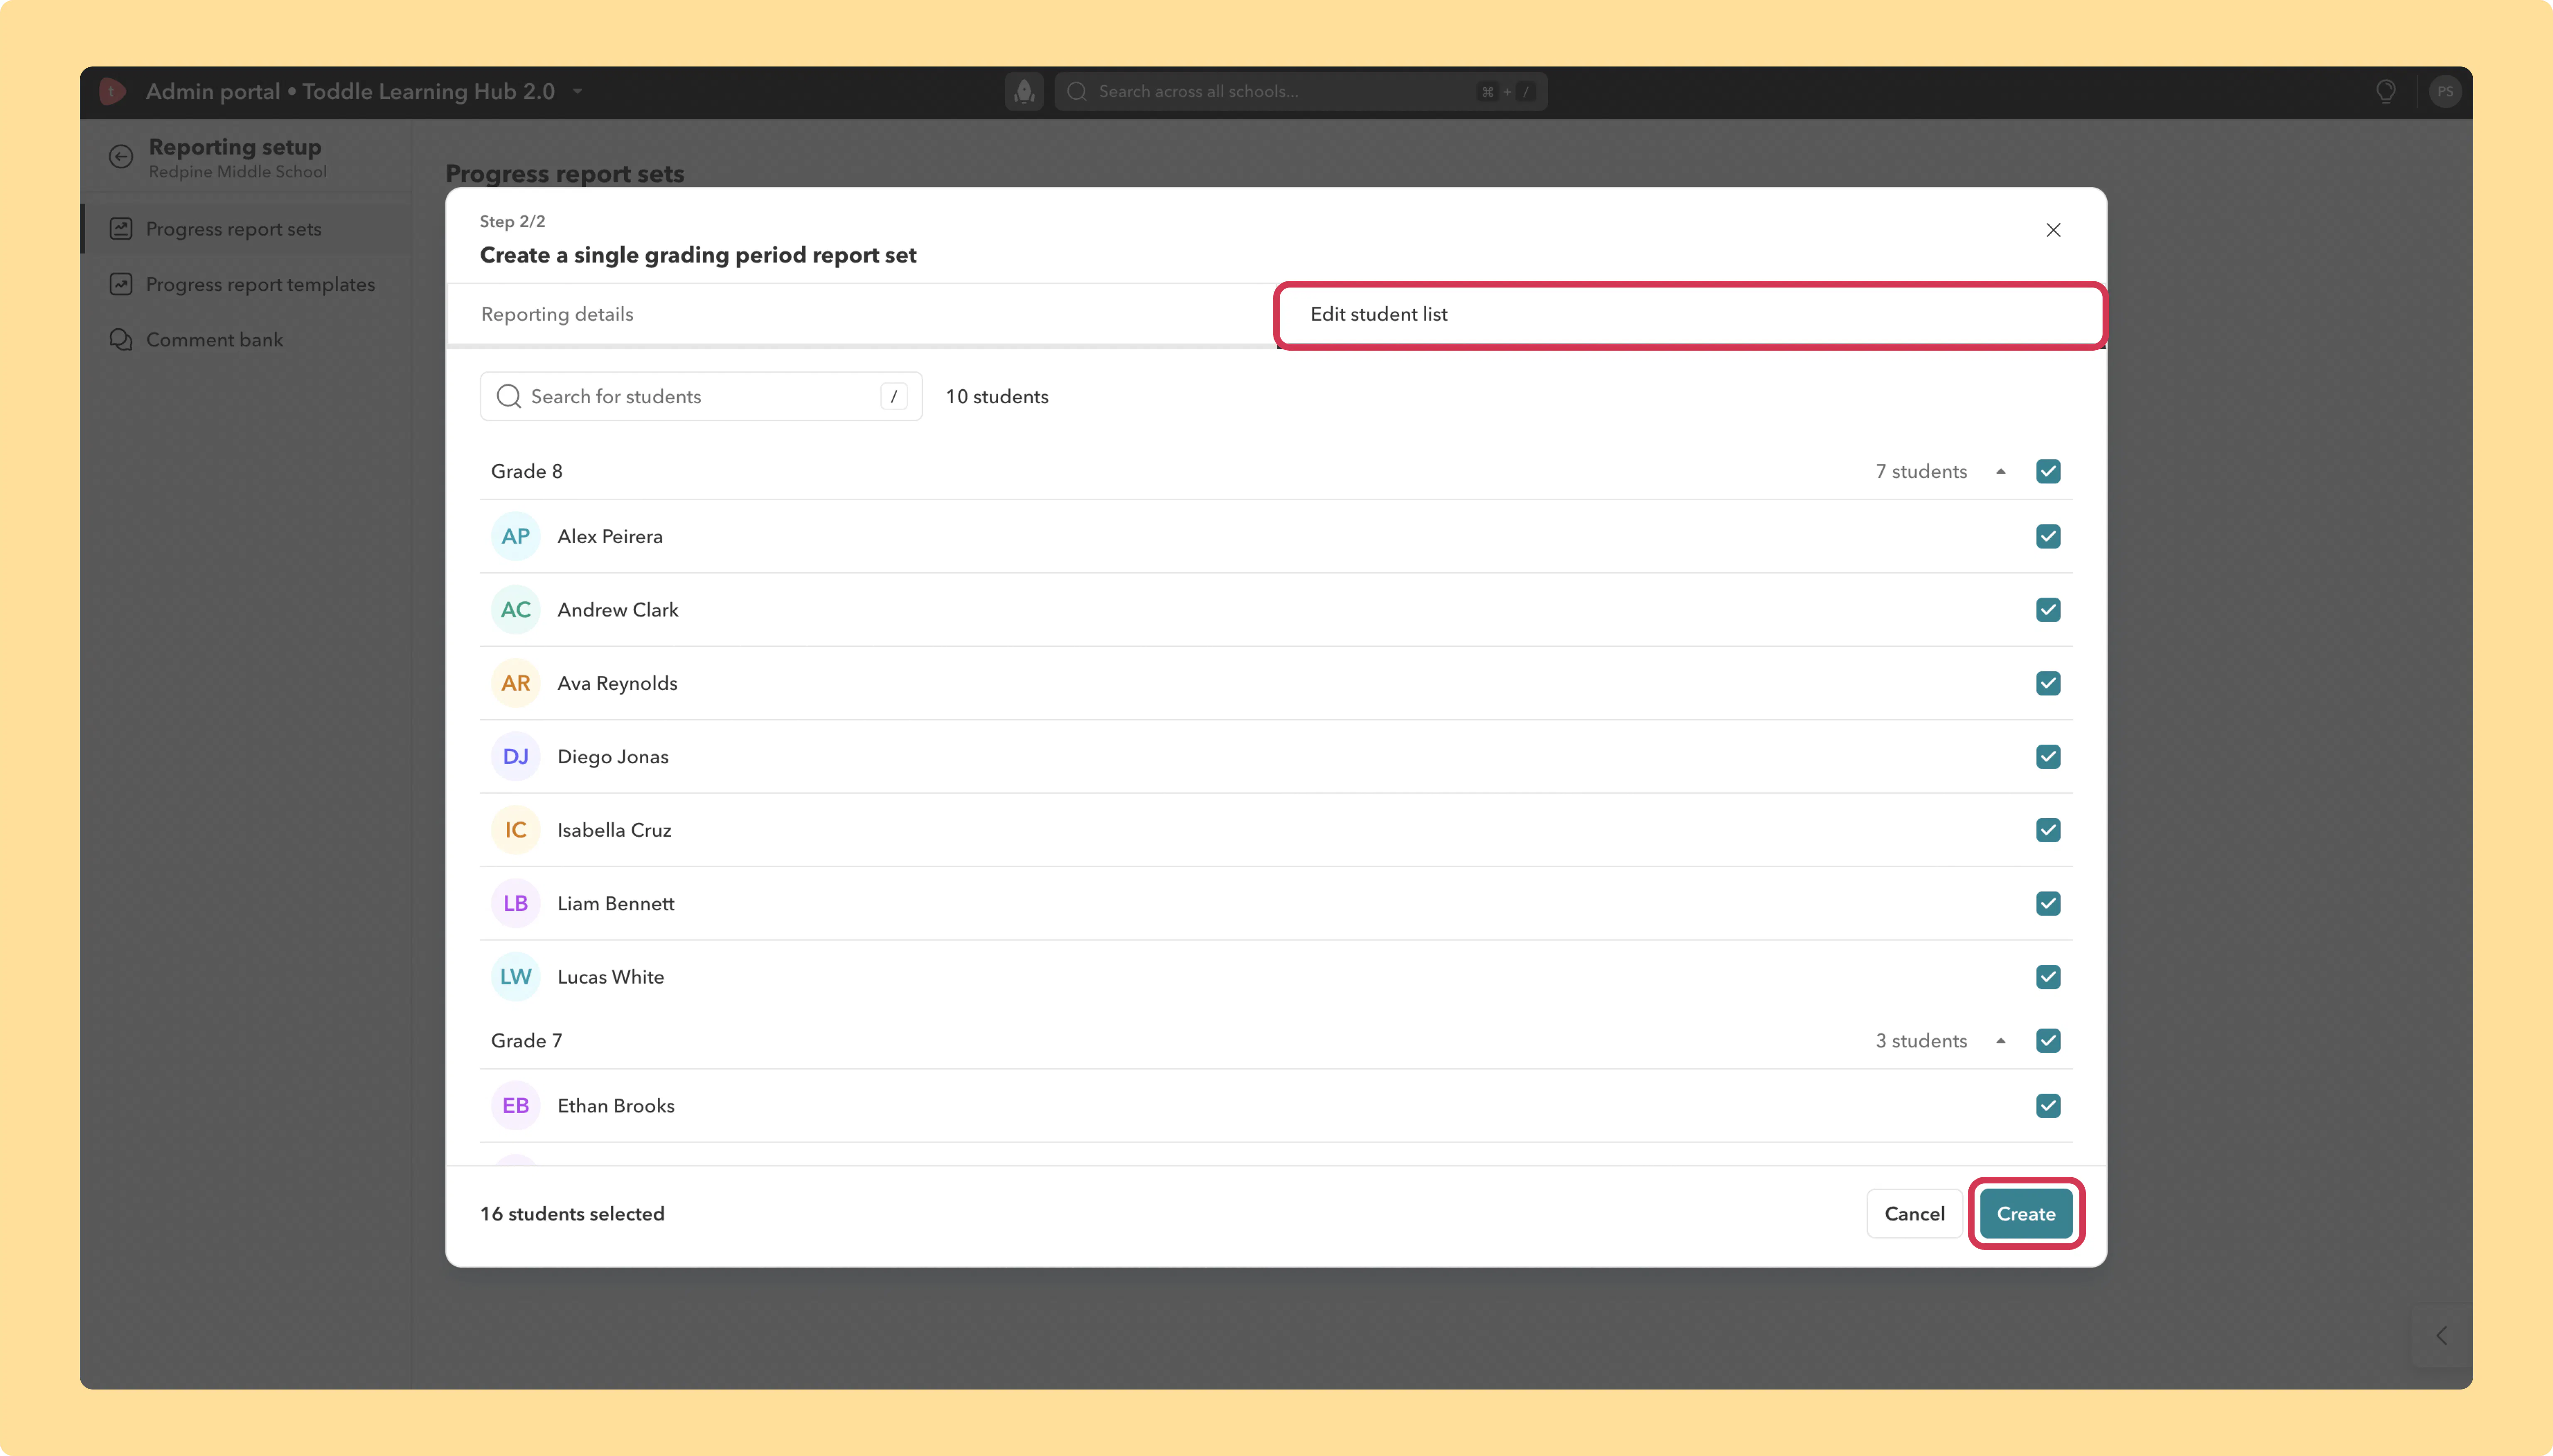The width and height of the screenshot is (2553, 1456).
Task: Focus the Search for students field
Action: 701,397
